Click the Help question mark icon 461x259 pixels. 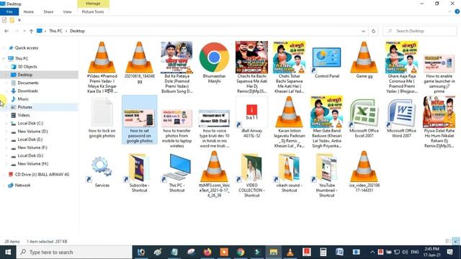(x=457, y=12)
